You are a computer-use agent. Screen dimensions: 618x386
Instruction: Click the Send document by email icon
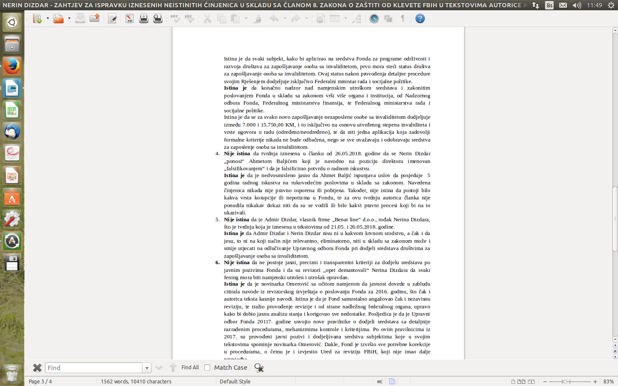coord(94,18)
